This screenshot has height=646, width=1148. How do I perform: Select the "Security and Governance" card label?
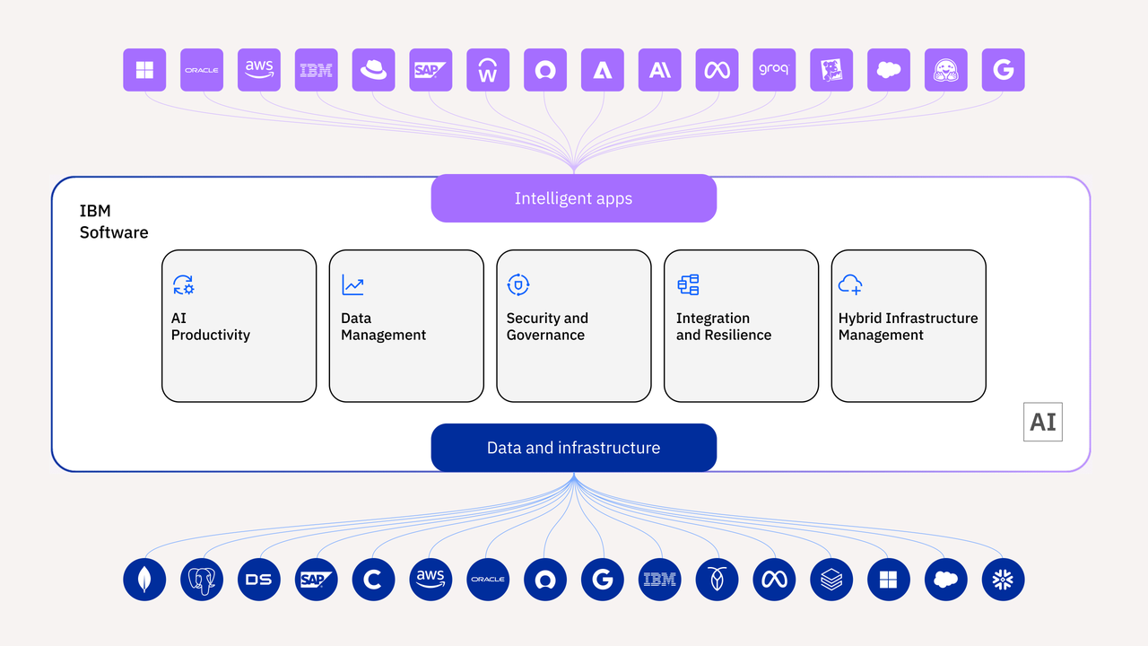tap(547, 327)
